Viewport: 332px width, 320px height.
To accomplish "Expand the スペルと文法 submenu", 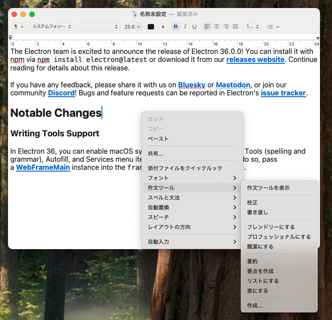I will (192, 197).
